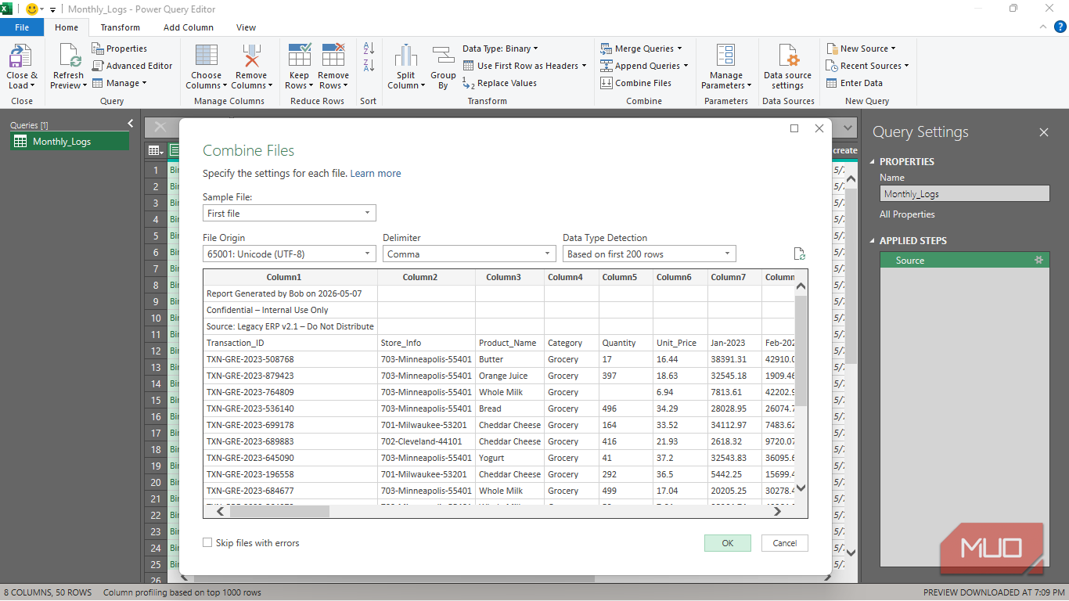Click the Group By icon
The height and width of the screenshot is (601, 1069).
443,56
